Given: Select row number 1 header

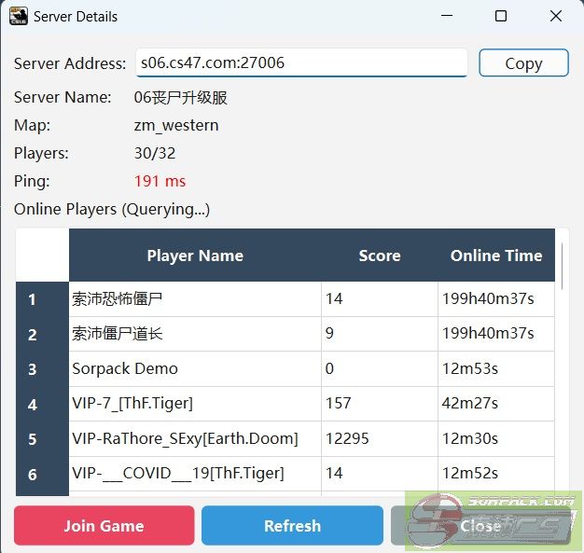Looking at the screenshot, I should (x=33, y=299).
